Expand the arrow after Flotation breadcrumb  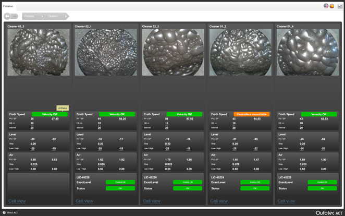[42, 16]
